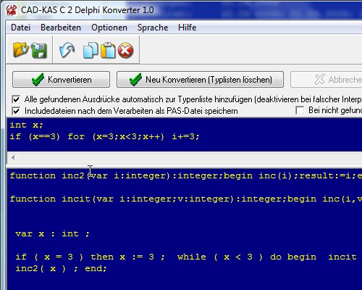Screen dimensions: 362x290
Task: Click the green checkmark on Konvertieren
Action: (x=38, y=80)
